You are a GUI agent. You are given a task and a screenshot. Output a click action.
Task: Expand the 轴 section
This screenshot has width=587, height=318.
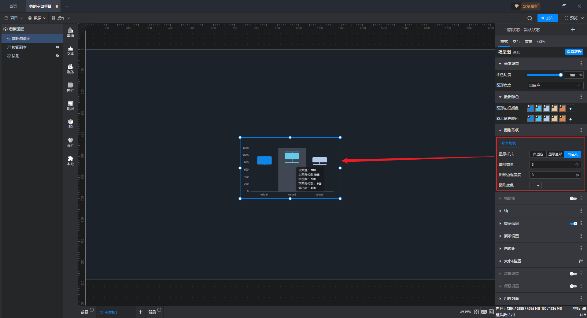point(500,211)
